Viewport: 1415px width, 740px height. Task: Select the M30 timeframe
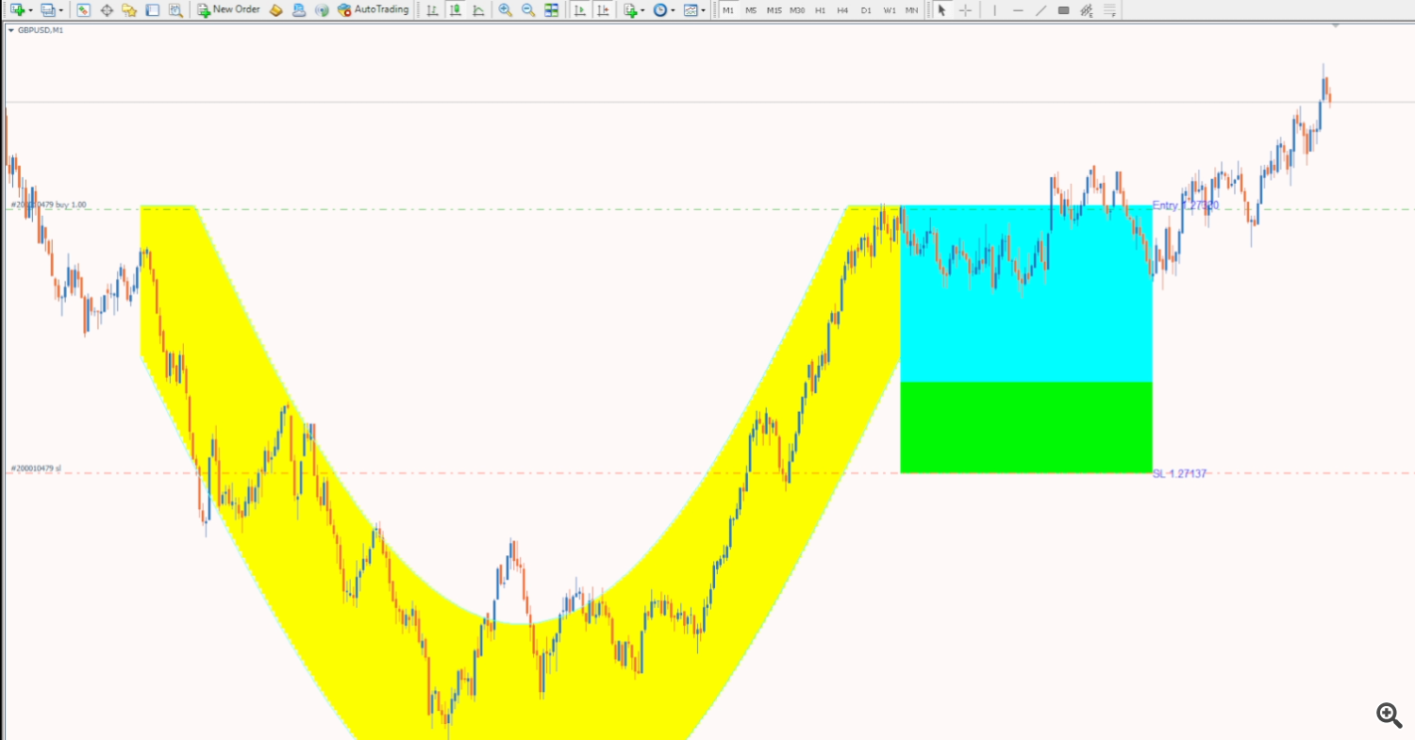[x=797, y=9]
